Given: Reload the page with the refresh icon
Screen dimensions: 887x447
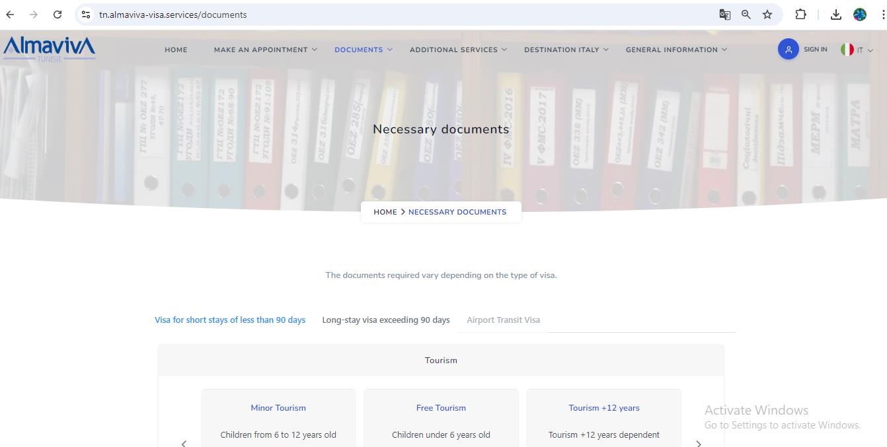Looking at the screenshot, I should pos(58,15).
